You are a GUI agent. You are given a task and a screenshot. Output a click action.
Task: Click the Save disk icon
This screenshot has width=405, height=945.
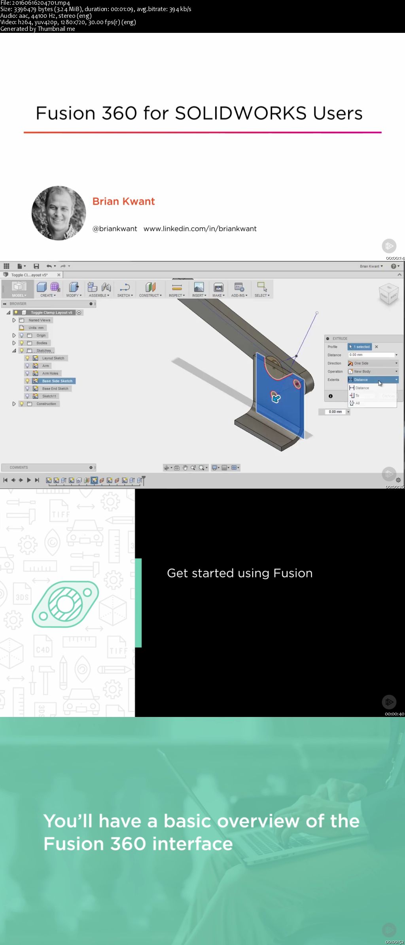click(36, 266)
